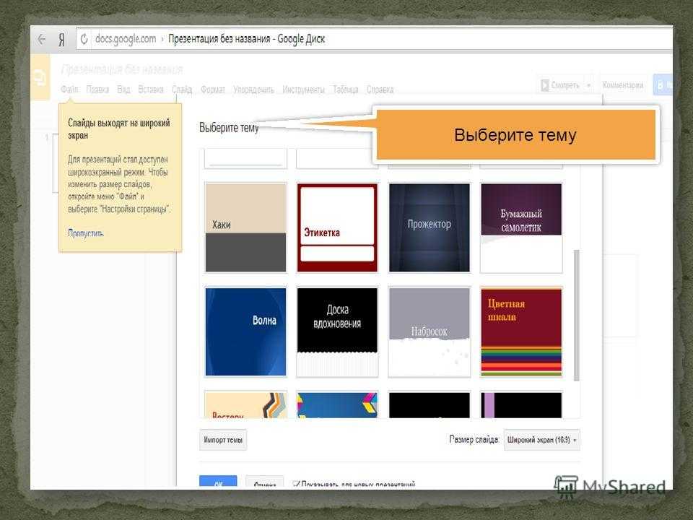The height and width of the screenshot is (520, 693).
Task: Select the Доска вдохновения theme
Action: pyautogui.click(x=337, y=331)
